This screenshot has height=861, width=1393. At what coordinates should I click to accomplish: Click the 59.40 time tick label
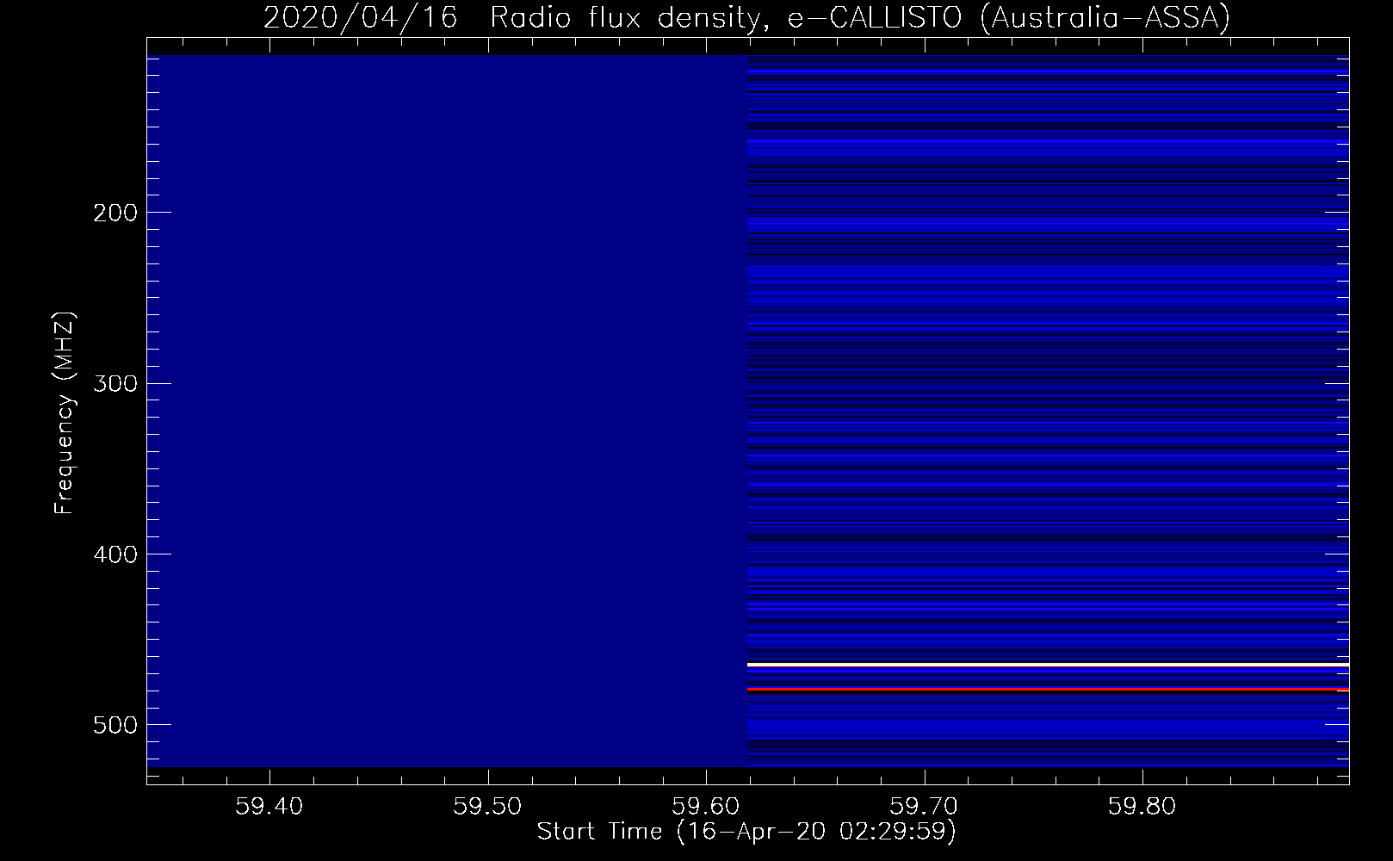[x=270, y=806]
